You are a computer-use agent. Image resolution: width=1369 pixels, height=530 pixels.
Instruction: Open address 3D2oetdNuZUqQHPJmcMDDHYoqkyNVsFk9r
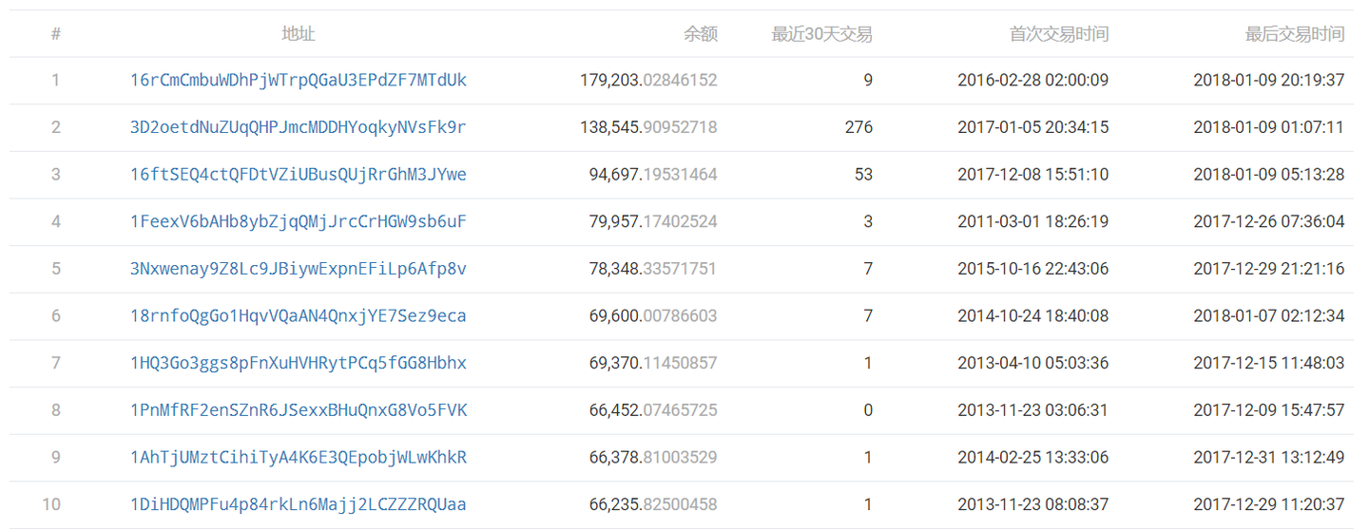299,127
